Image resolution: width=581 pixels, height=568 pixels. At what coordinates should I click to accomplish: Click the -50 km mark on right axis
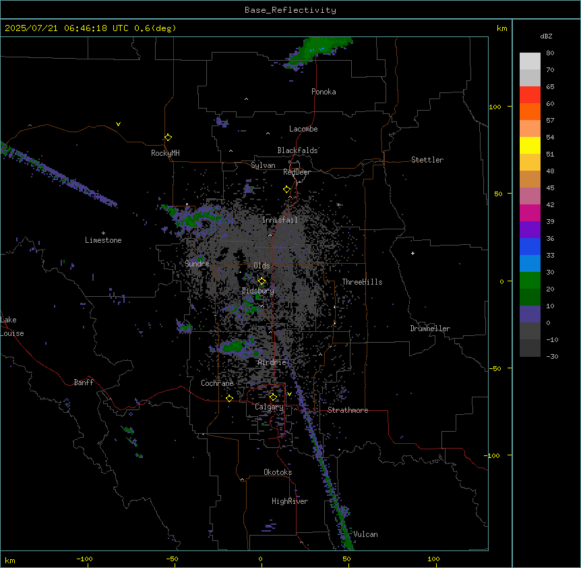[x=495, y=368]
